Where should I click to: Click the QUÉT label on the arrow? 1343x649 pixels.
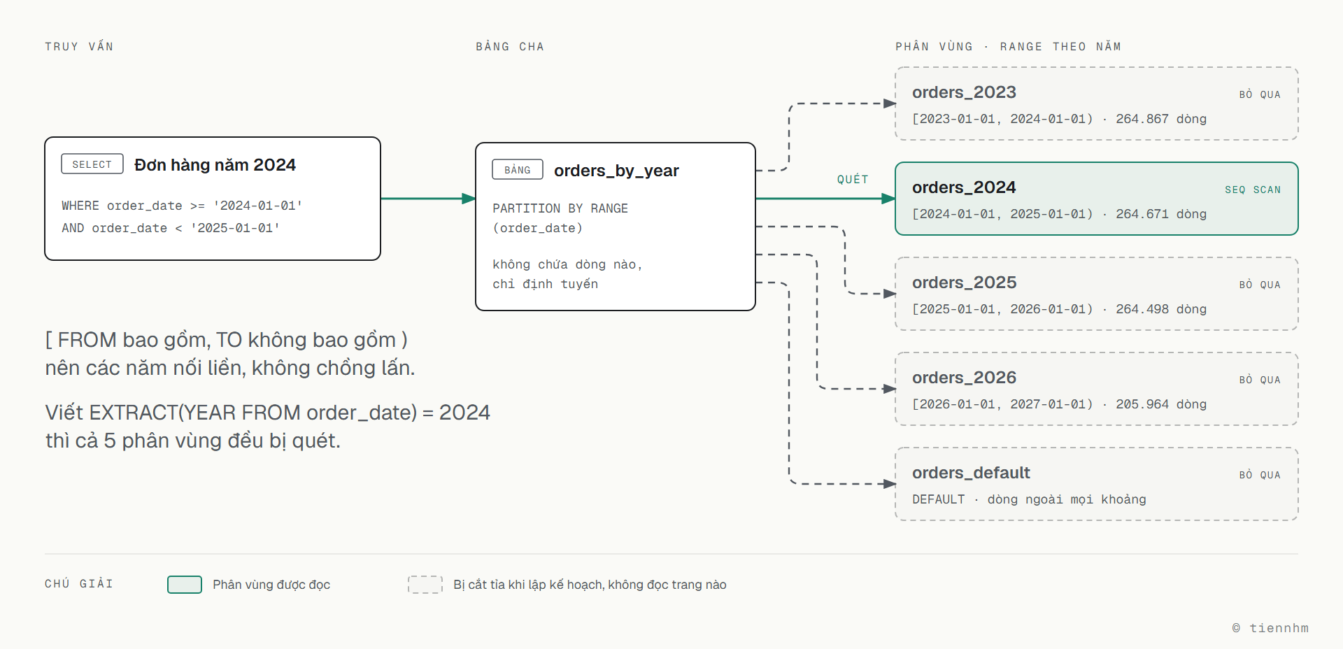coord(853,180)
